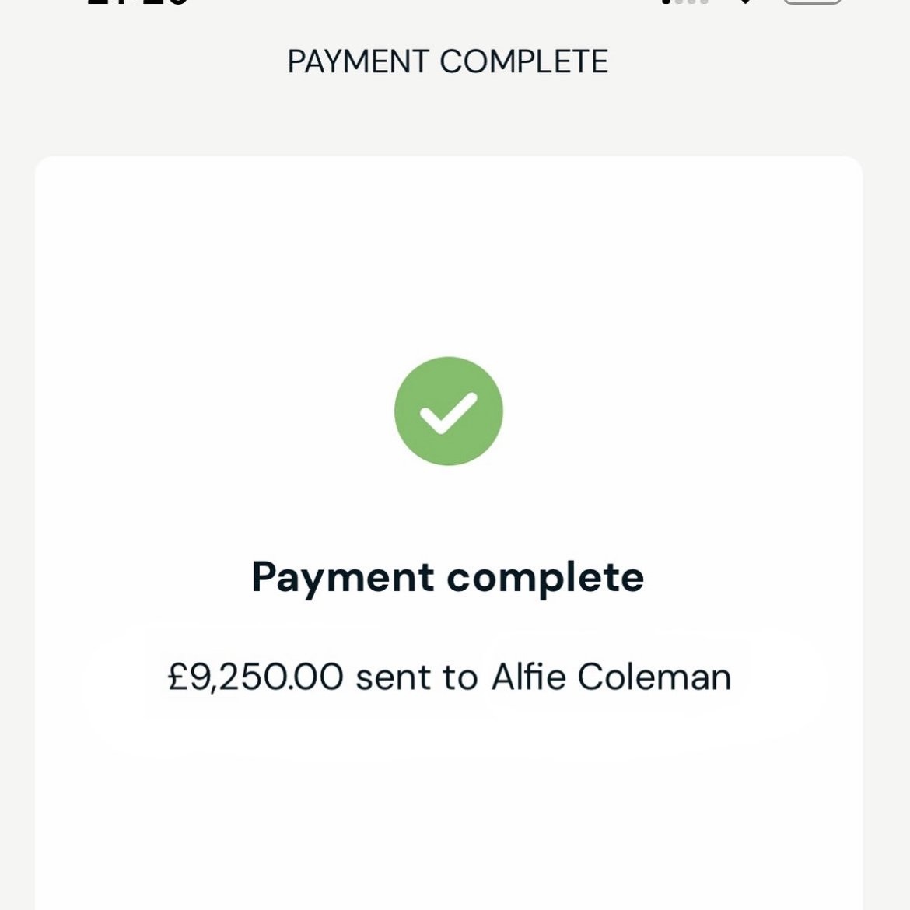Click the word PAYMENT in top header
Image resolution: width=910 pixels, height=910 pixels.
358,62
